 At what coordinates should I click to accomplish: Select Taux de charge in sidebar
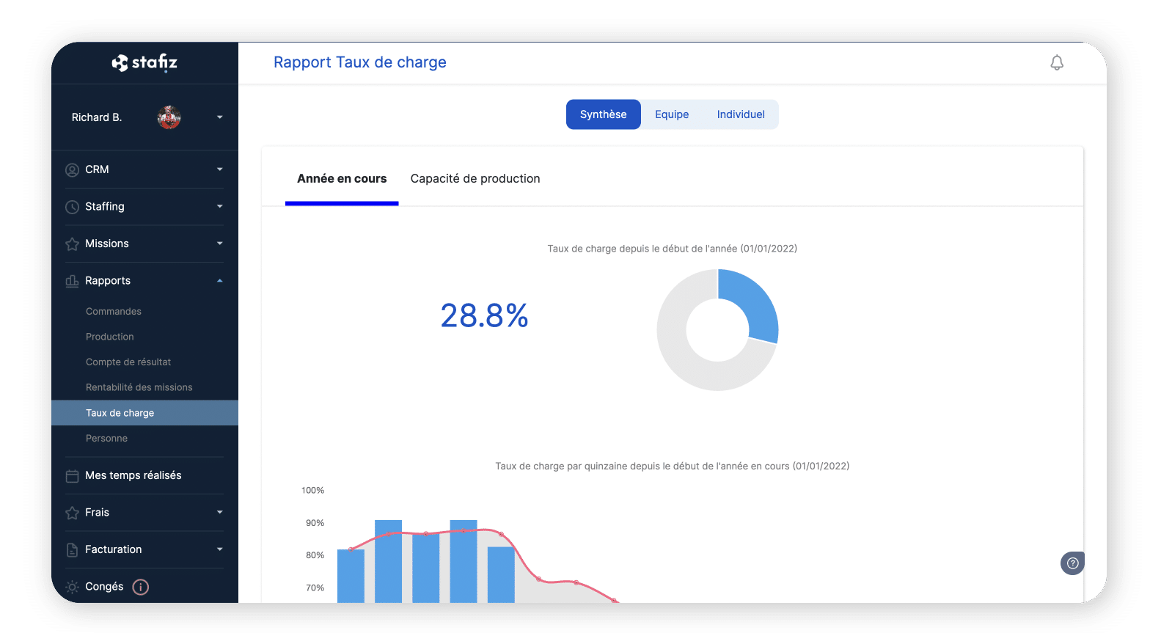(x=144, y=413)
